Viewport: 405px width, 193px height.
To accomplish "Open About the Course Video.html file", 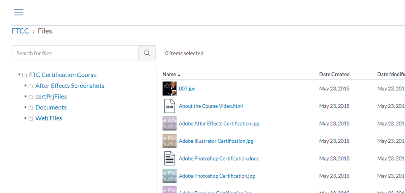I will (x=210, y=106).
